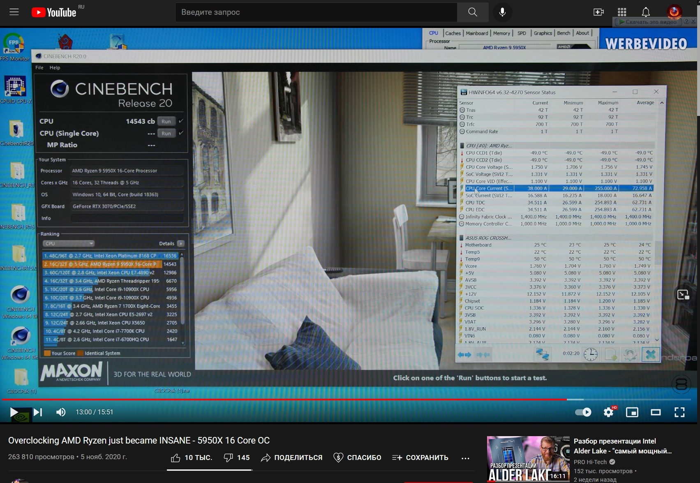
Task: Open more actions three-dot menu
Action: click(465, 458)
